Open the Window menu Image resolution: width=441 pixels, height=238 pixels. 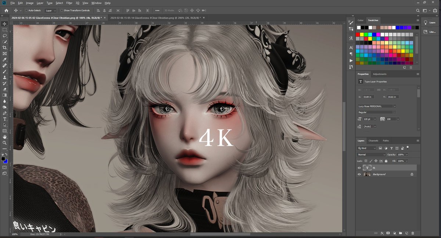coord(96,3)
